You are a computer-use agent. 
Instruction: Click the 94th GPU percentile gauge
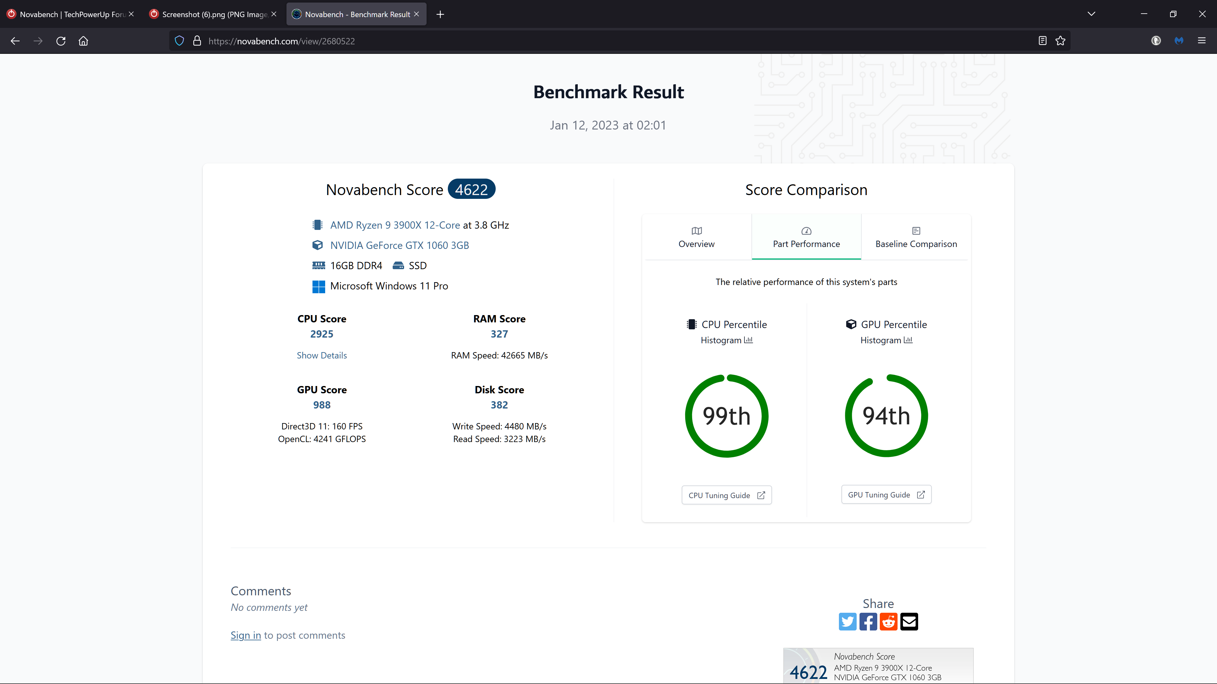coord(886,416)
